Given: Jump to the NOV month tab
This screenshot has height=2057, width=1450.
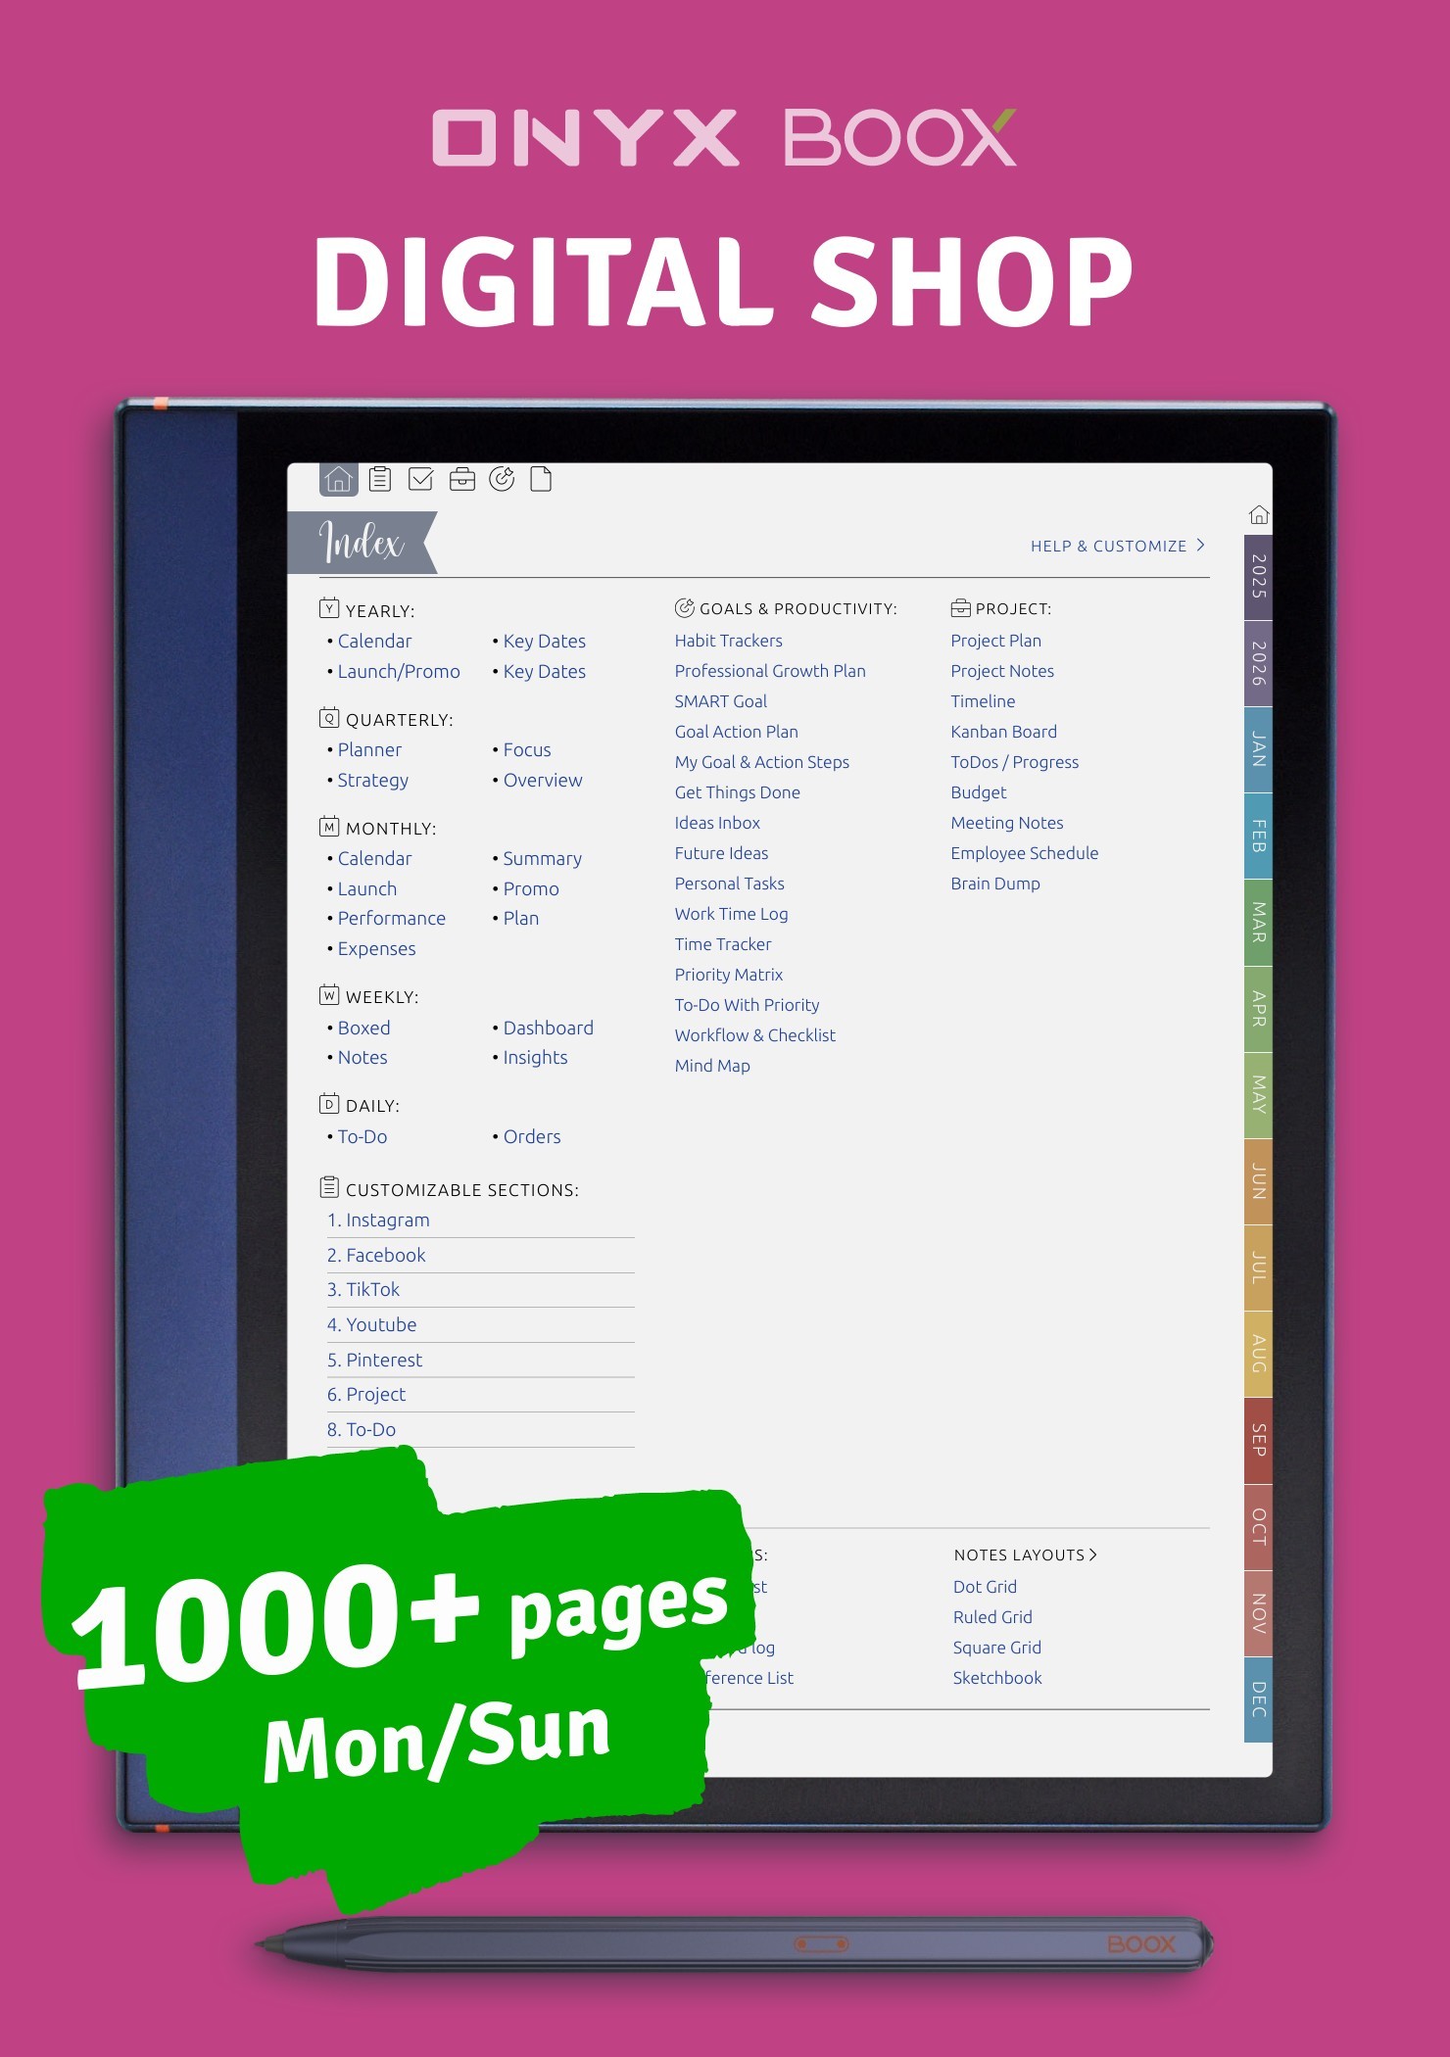Looking at the screenshot, I should pos(1258,1613).
